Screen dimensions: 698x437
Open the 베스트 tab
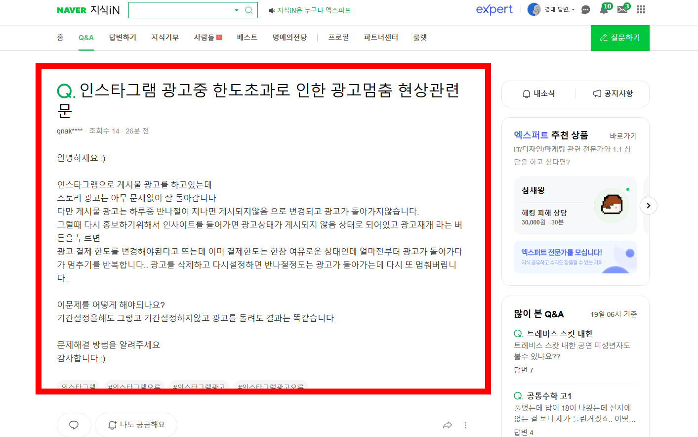[x=247, y=38]
